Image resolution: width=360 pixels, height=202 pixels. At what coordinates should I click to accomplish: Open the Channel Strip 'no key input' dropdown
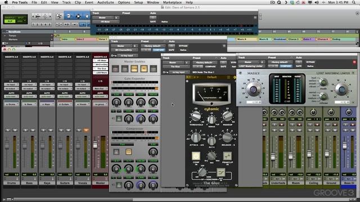pyautogui.click(x=128, y=56)
